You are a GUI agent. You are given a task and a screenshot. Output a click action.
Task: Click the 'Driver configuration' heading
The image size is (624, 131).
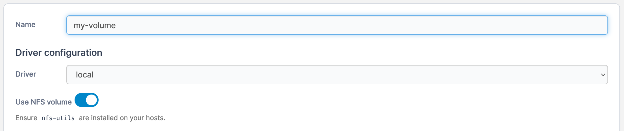tap(59, 53)
